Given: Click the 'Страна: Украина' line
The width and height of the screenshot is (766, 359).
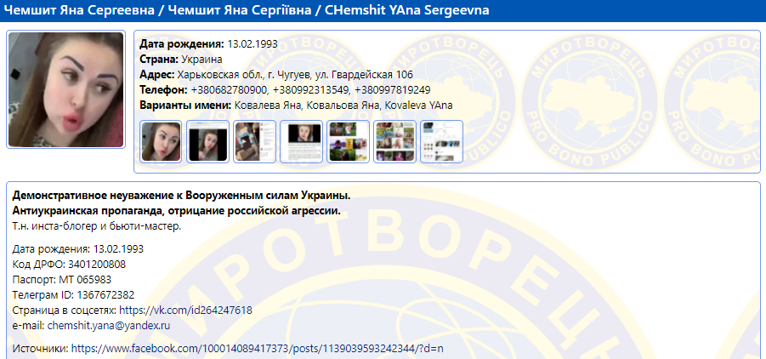Looking at the screenshot, I should click(x=181, y=60).
